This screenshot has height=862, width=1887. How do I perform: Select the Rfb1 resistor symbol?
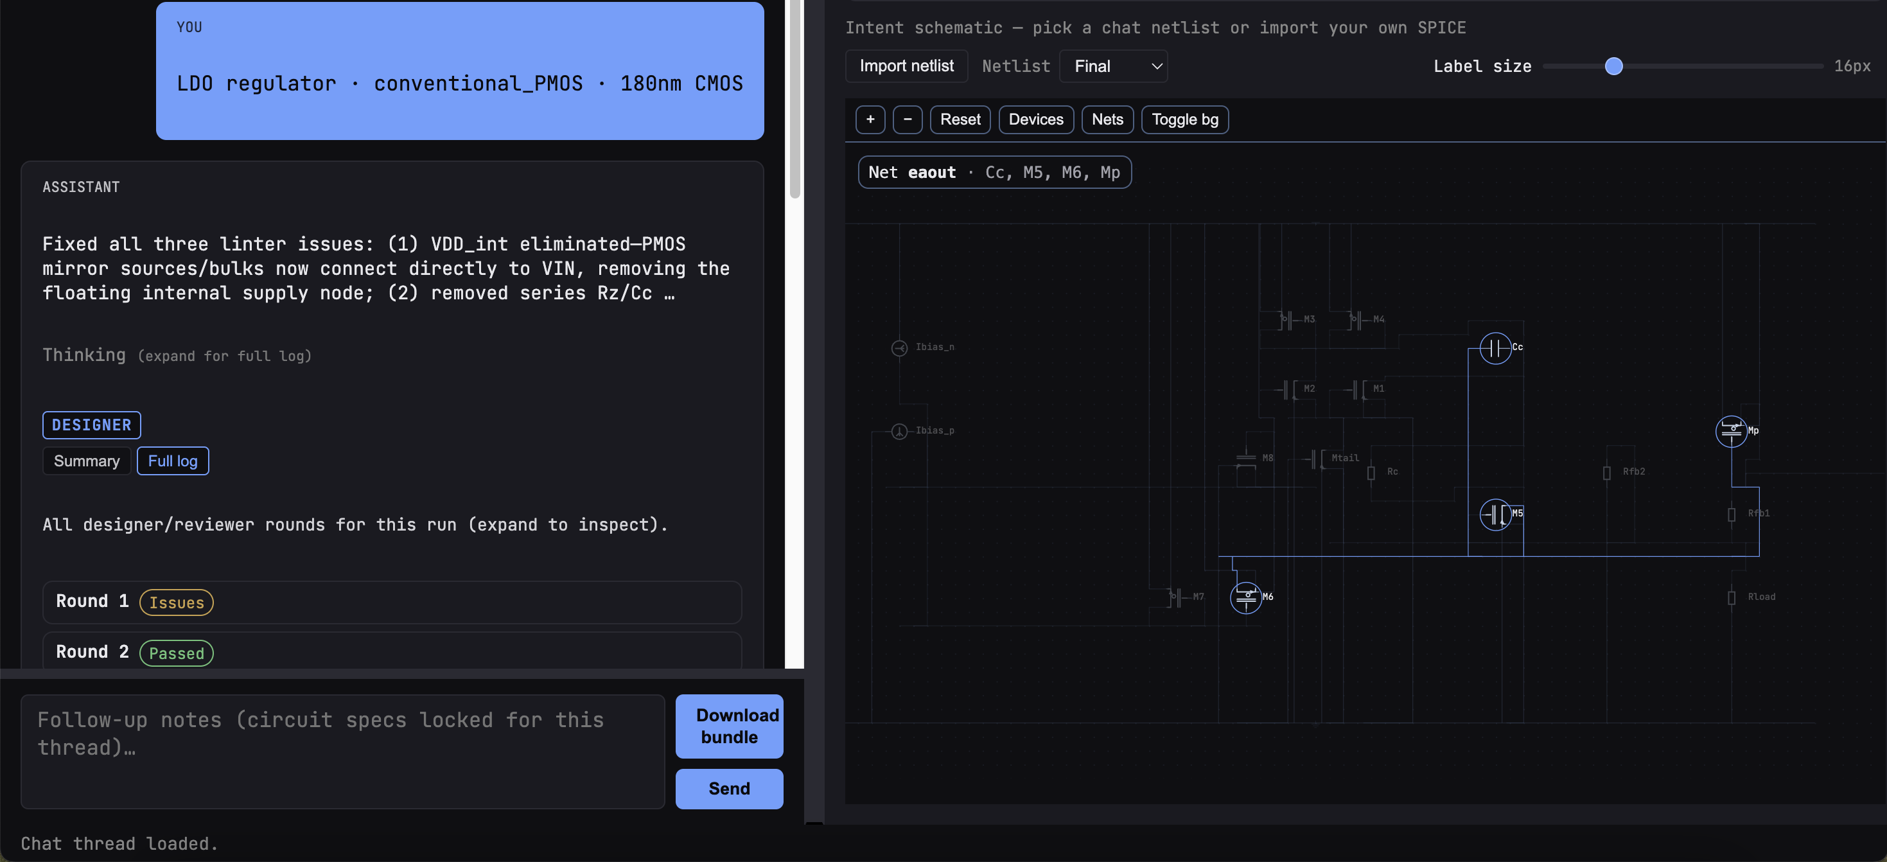[1731, 514]
